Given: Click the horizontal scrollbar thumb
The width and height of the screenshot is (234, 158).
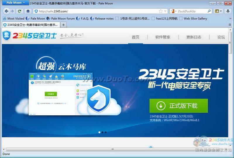Looking at the screenshot, I should (x=113, y=149).
